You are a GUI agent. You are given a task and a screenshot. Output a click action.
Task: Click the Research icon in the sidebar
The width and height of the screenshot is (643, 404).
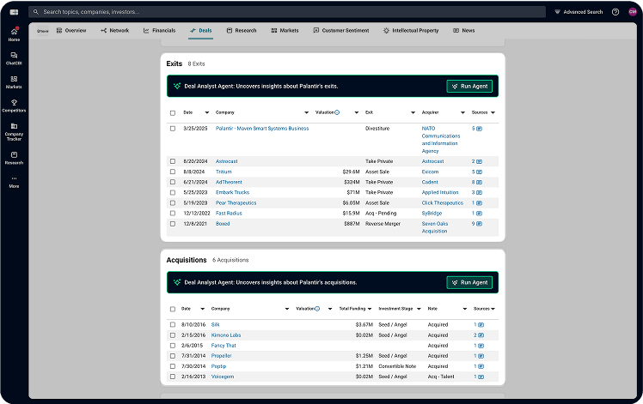[x=14, y=157]
